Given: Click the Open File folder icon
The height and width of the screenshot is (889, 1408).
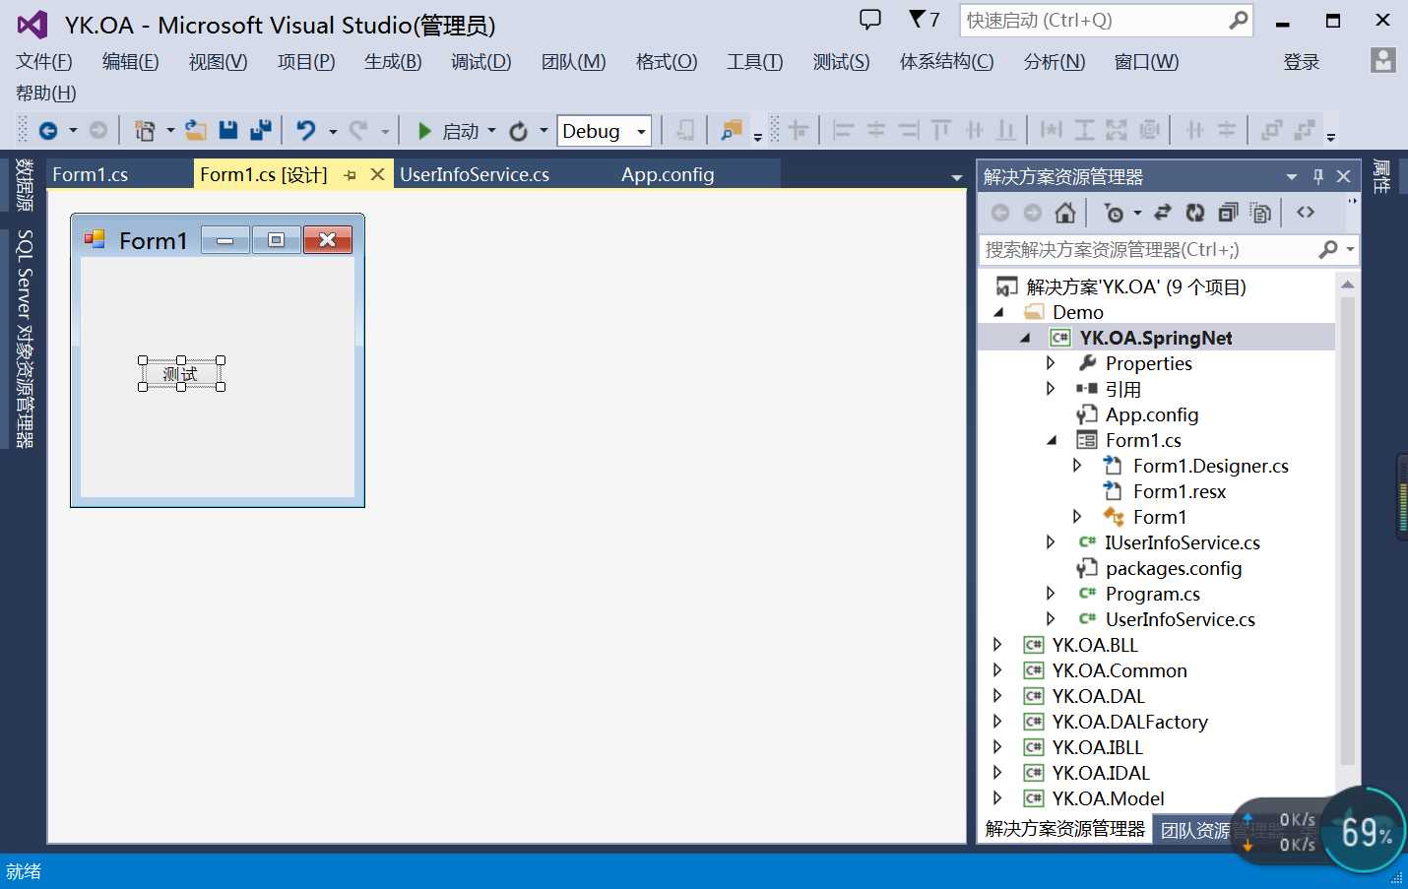Looking at the screenshot, I should click(x=196, y=130).
